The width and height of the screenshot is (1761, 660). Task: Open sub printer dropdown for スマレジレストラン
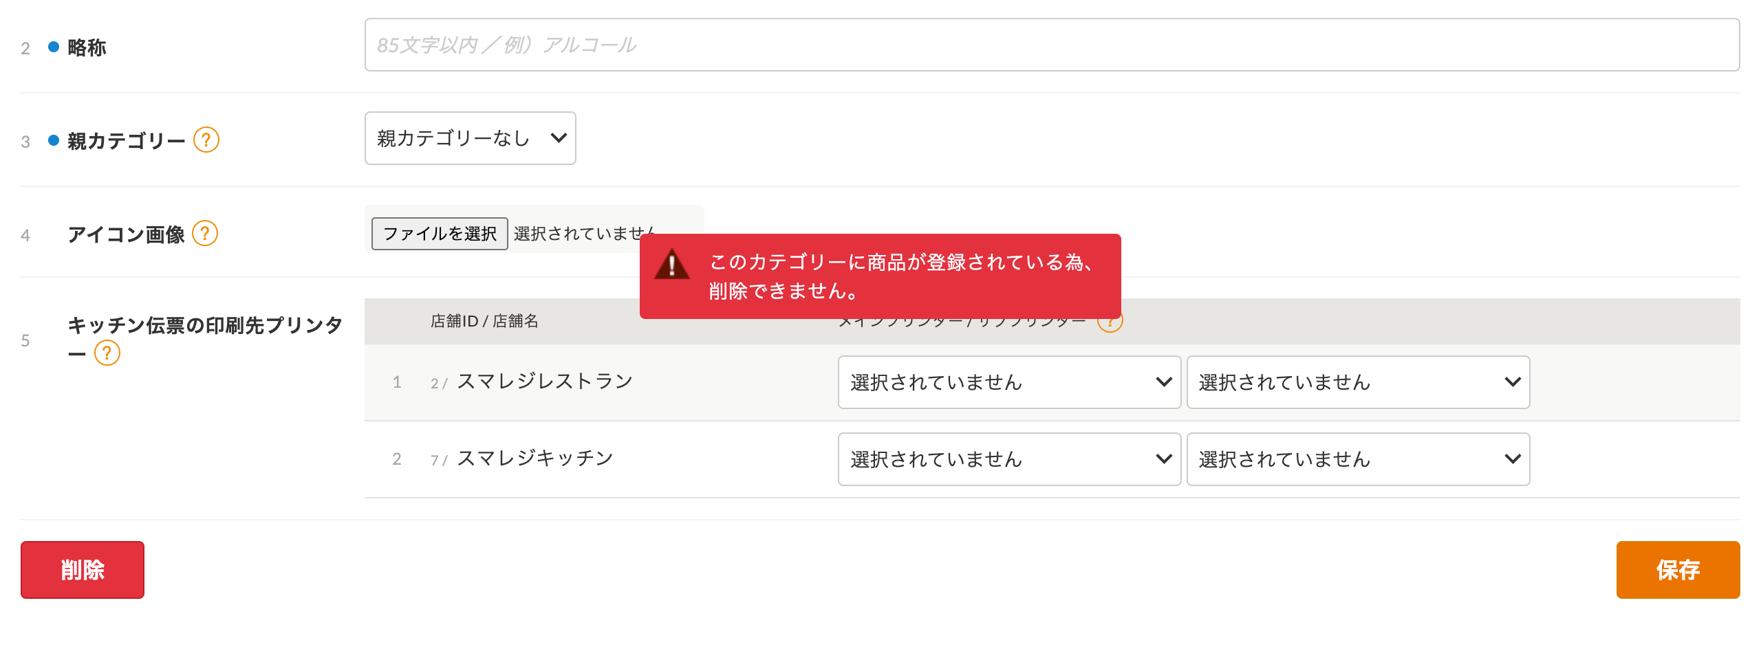1358,382
